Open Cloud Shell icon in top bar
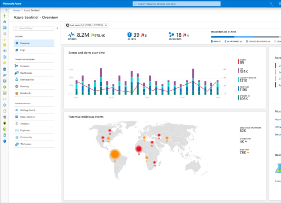This screenshot has width=281, height=203. (272, 4)
